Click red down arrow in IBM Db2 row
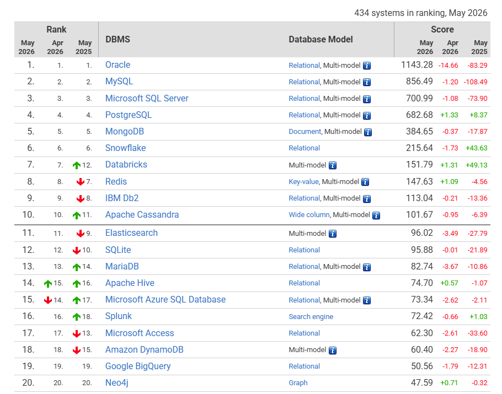Viewport: 502px width, 394px height. (x=81, y=198)
